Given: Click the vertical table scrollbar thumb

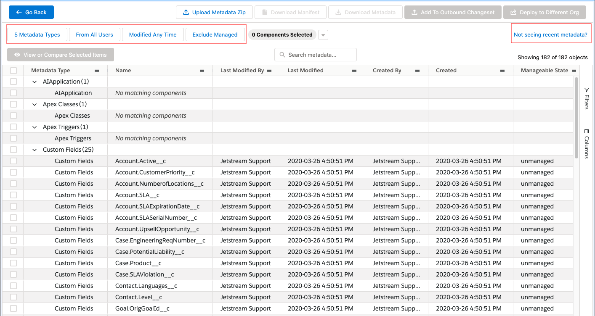Looking at the screenshot, I should pyautogui.click(x=576, y=118).
